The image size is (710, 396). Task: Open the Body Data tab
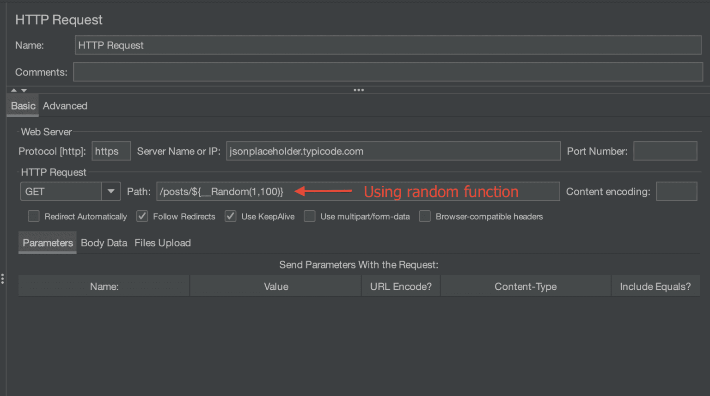pos(104,243)
